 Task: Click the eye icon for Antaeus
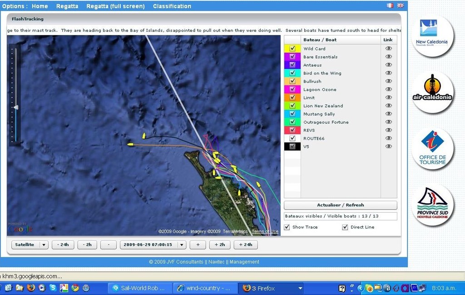(389, 65)
